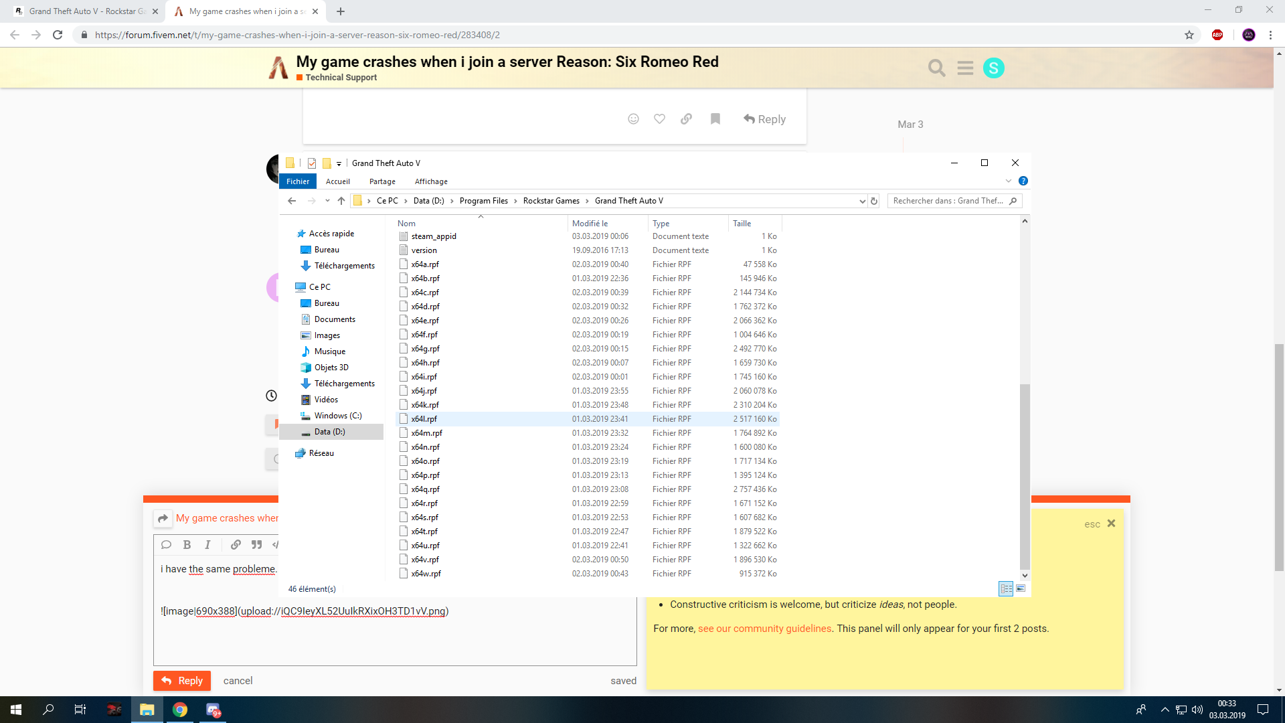Click the Explorer search field
This screenshot has width=1285, height=723.
coord(954,201)
